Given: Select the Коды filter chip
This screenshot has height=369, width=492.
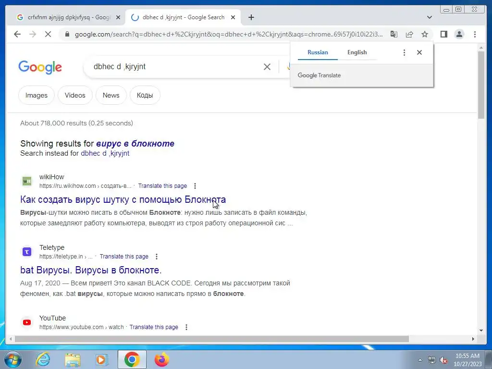Looking at the screenshot, I should (145, 95).
